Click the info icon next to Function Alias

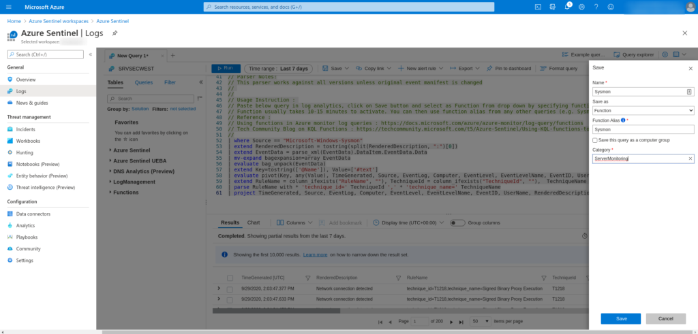coord(623,120)
